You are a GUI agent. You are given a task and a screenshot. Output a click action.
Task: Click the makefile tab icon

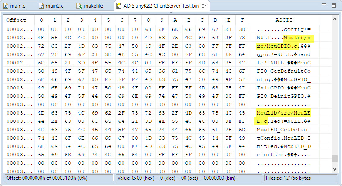[80, 6]
